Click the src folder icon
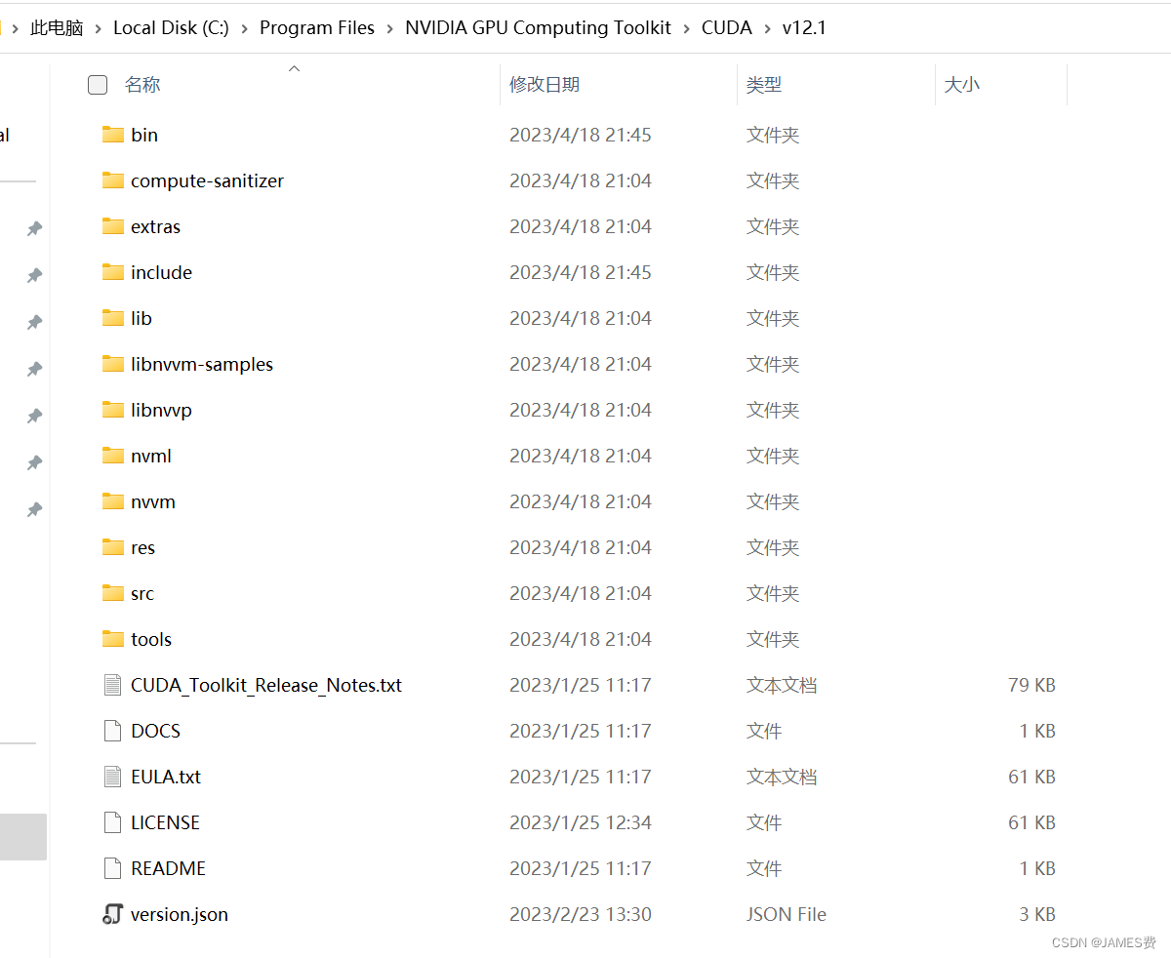The width and height of the screenshot is (1171, 958). (113, 593)
